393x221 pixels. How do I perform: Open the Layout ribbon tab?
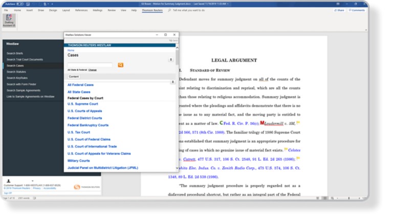(x=66, y=10)
